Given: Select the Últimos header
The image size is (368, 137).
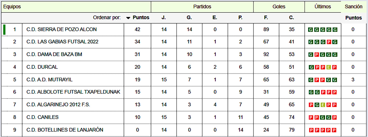Looking at the screenshot, I should (323, 7).
